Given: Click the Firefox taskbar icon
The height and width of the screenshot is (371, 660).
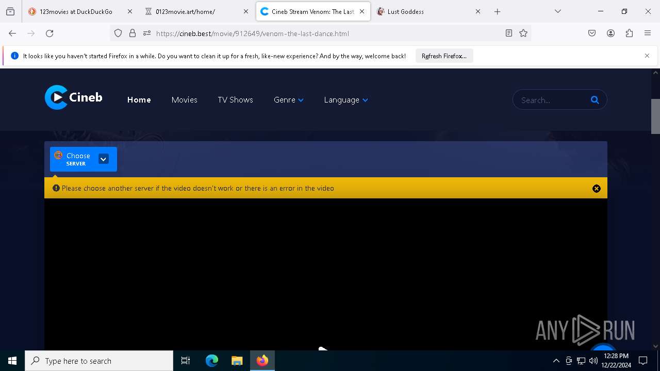Looking at the screenshot, I should pos(262,361).
